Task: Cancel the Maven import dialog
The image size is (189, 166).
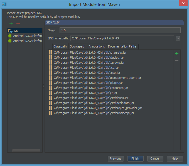Action: [155, 158]
